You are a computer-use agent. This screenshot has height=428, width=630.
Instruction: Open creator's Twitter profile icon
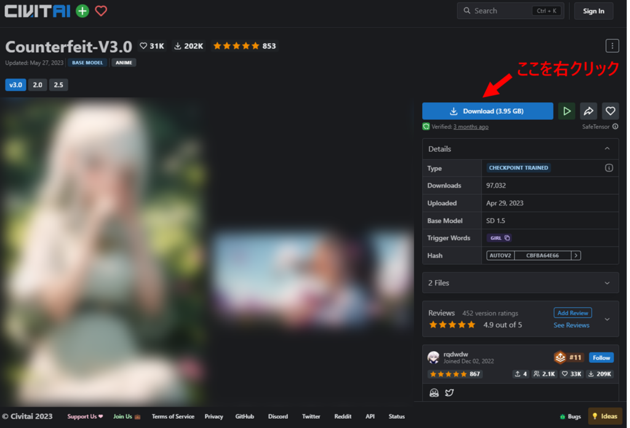pyautogui.click(x=449, y=392)
